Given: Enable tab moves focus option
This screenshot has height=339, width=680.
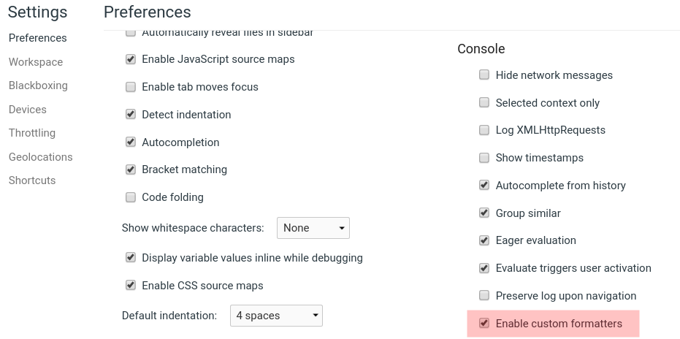Looking at the screenshot, I should 131,87.
